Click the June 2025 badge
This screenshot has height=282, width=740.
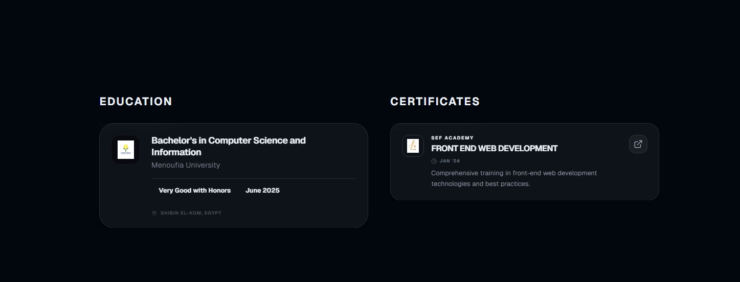click(x=262, y=191)
